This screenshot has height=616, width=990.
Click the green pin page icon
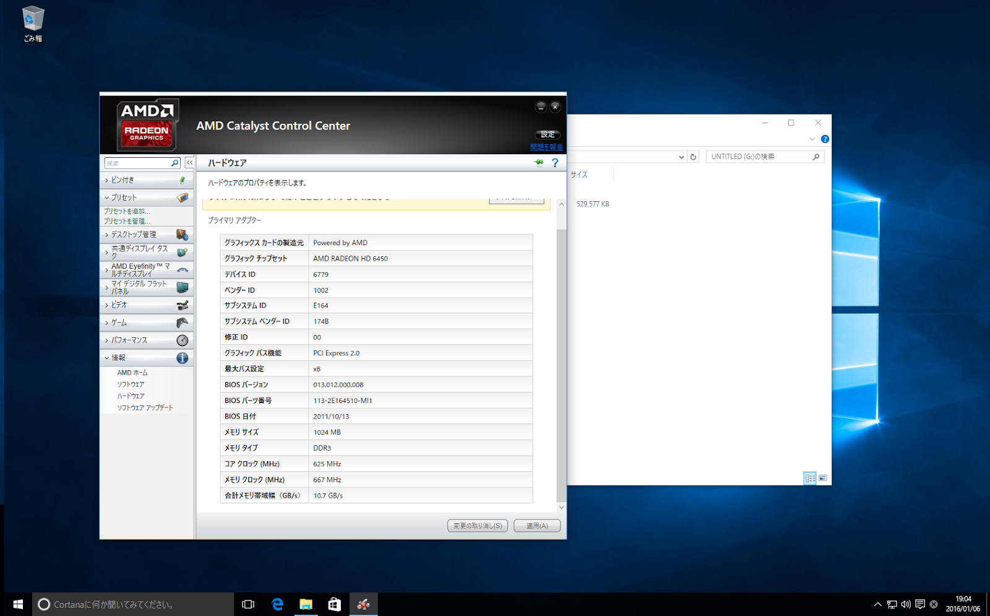[x=539, y=163]
